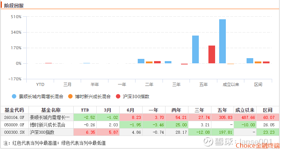This screenshot has width=281, height=150.
Task: Open fund name 博时新兴成长混合 in table
Action: pyautogui.click(x=47, y=125)
